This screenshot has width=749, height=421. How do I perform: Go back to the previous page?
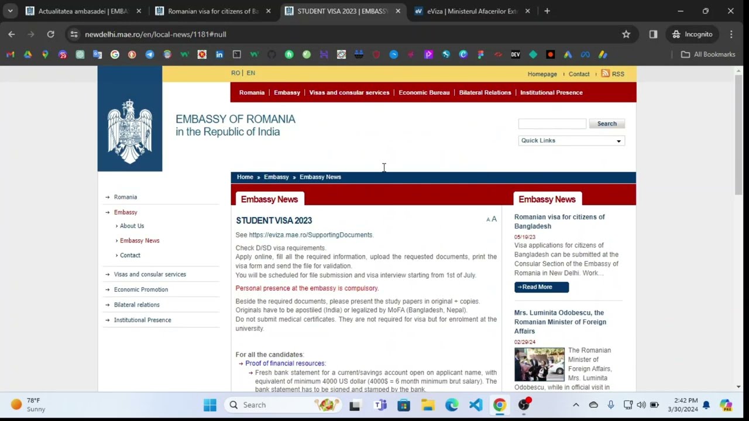pyautogui.click(x=12, y=34)
